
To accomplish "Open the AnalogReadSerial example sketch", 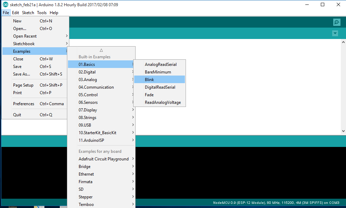I will pos(159,65).
